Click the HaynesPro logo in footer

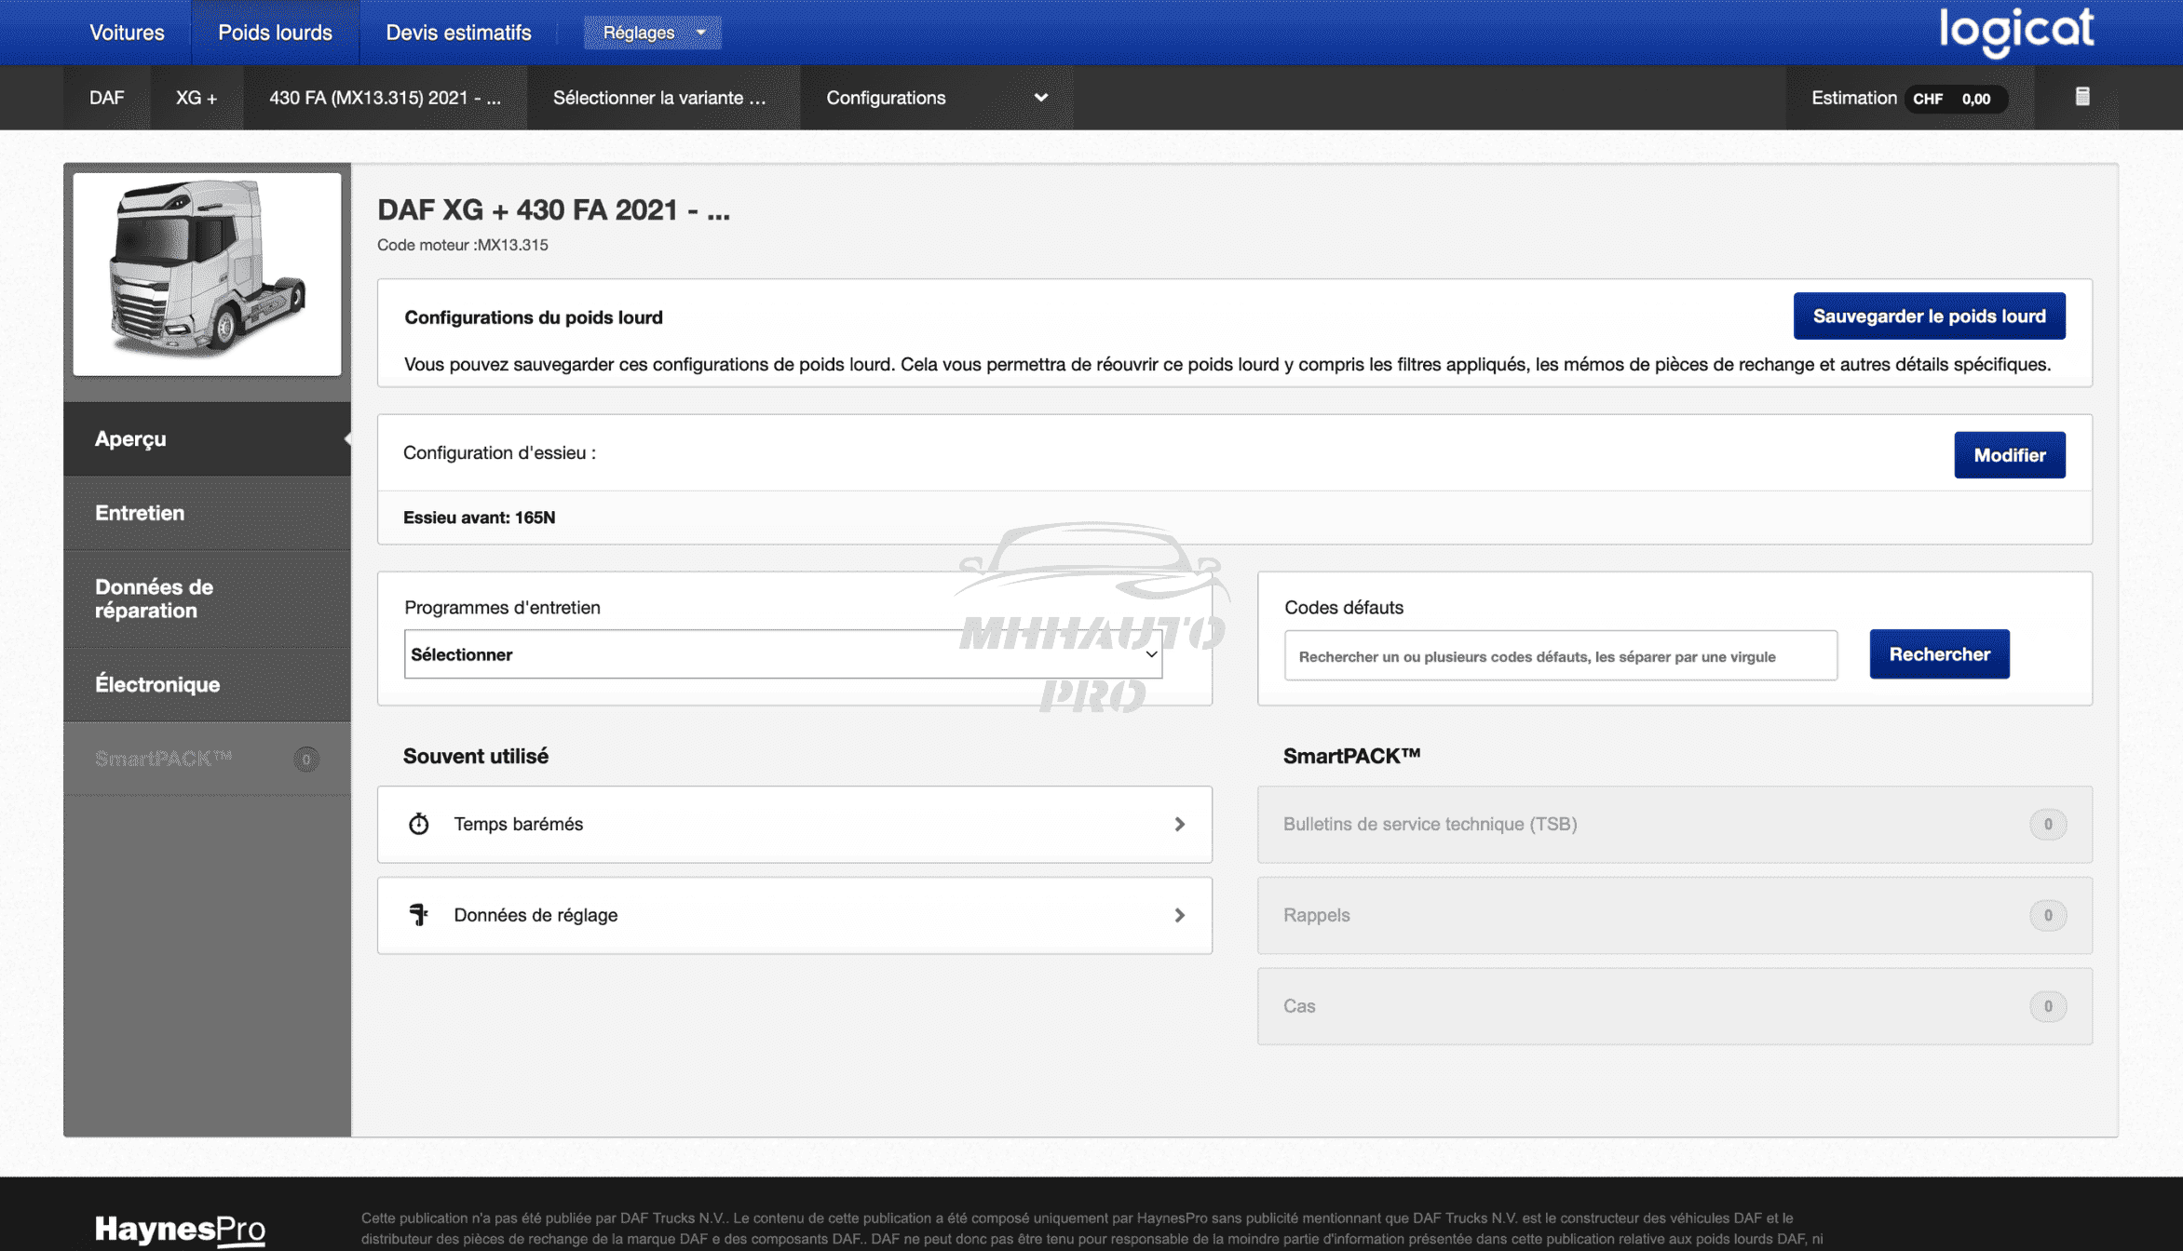coord(180,1229)
